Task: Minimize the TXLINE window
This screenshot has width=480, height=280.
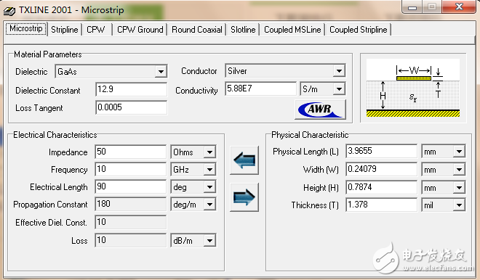Action: pyautogui.click(x=412, y=7)
